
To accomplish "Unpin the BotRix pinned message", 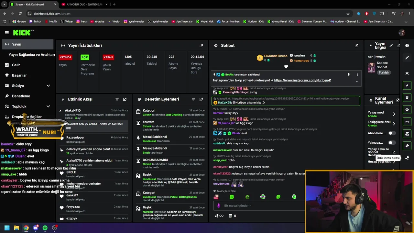I will [x=349, y=74].
